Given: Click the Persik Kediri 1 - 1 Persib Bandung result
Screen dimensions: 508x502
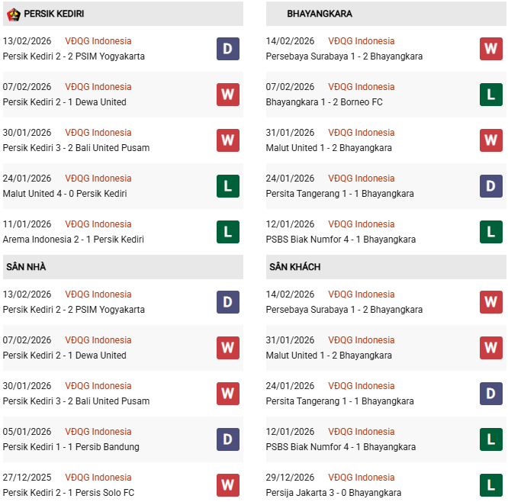Looking at the screenshot, I should (71, 447).
